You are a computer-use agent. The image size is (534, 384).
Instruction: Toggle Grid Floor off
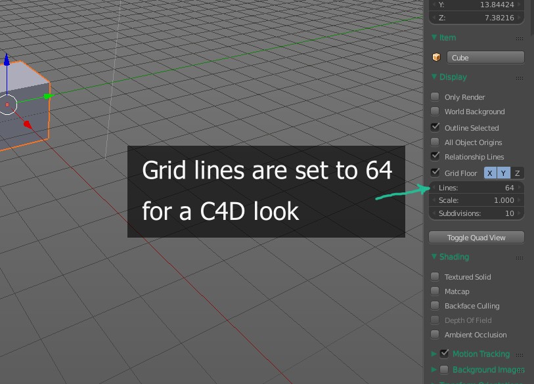pos(435,172)
